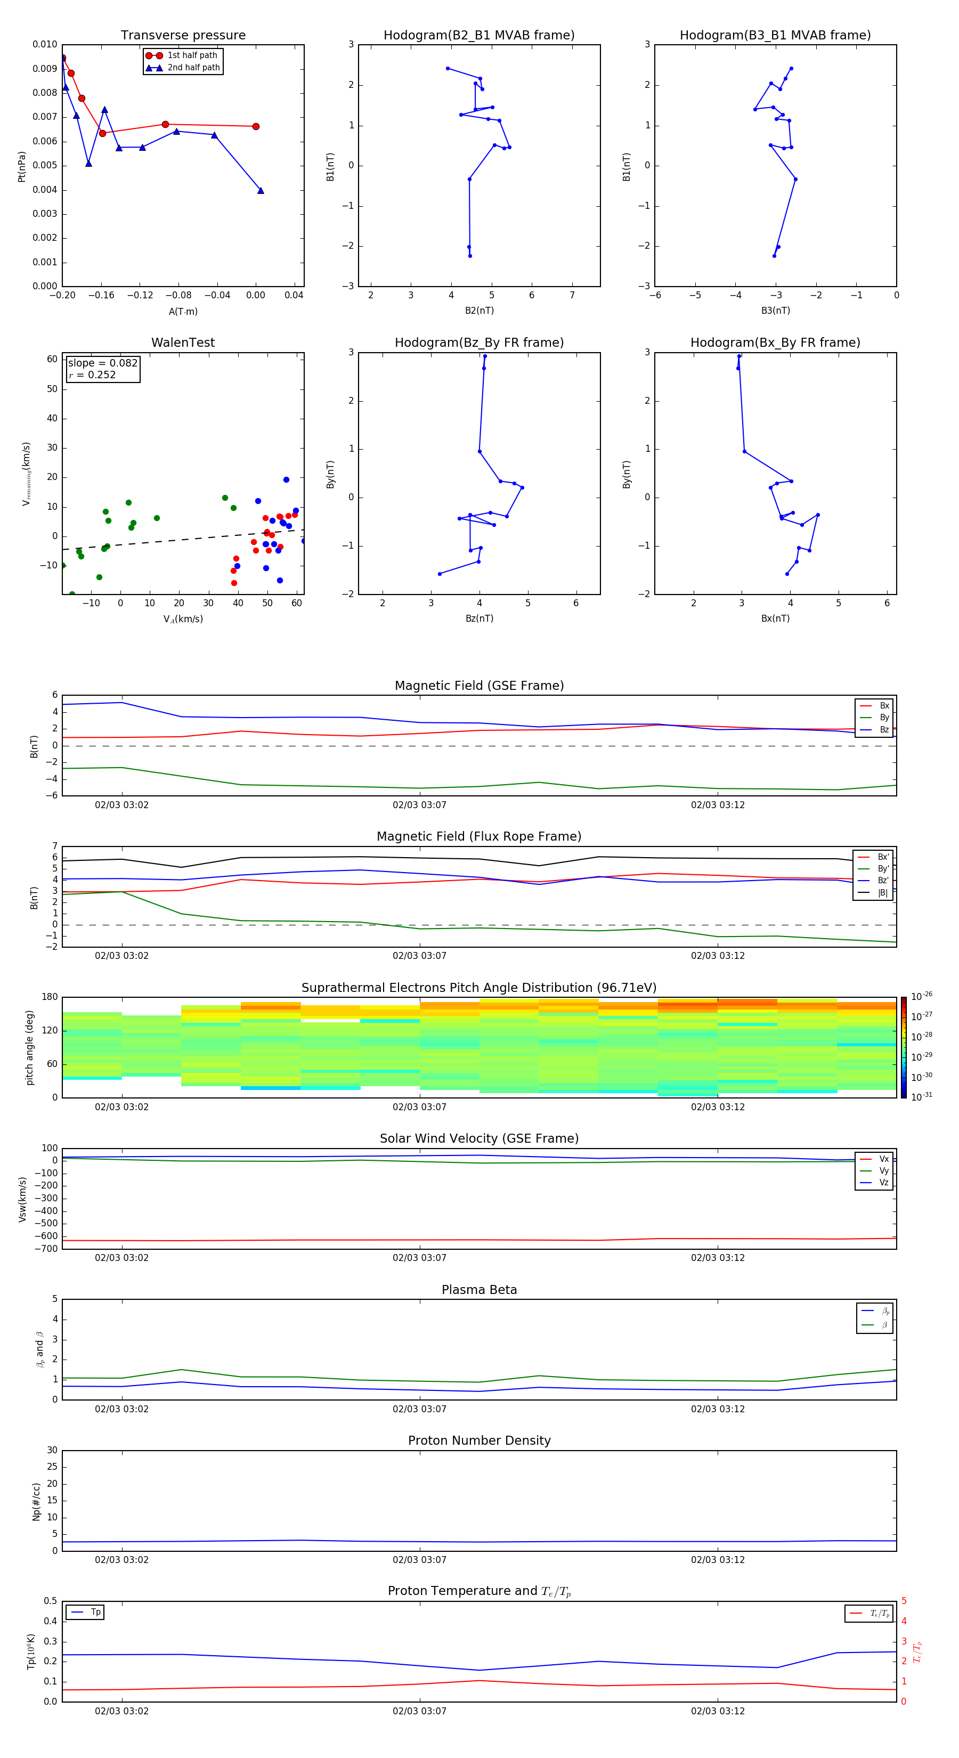This screenshot has height=1758, width=959.
Task: Click the pitch angle distribution colorbar
Action: 903,1047
